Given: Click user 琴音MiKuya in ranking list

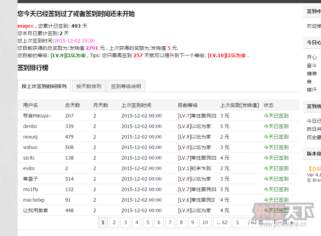Looking at the screenshot, I should [37, 116].
